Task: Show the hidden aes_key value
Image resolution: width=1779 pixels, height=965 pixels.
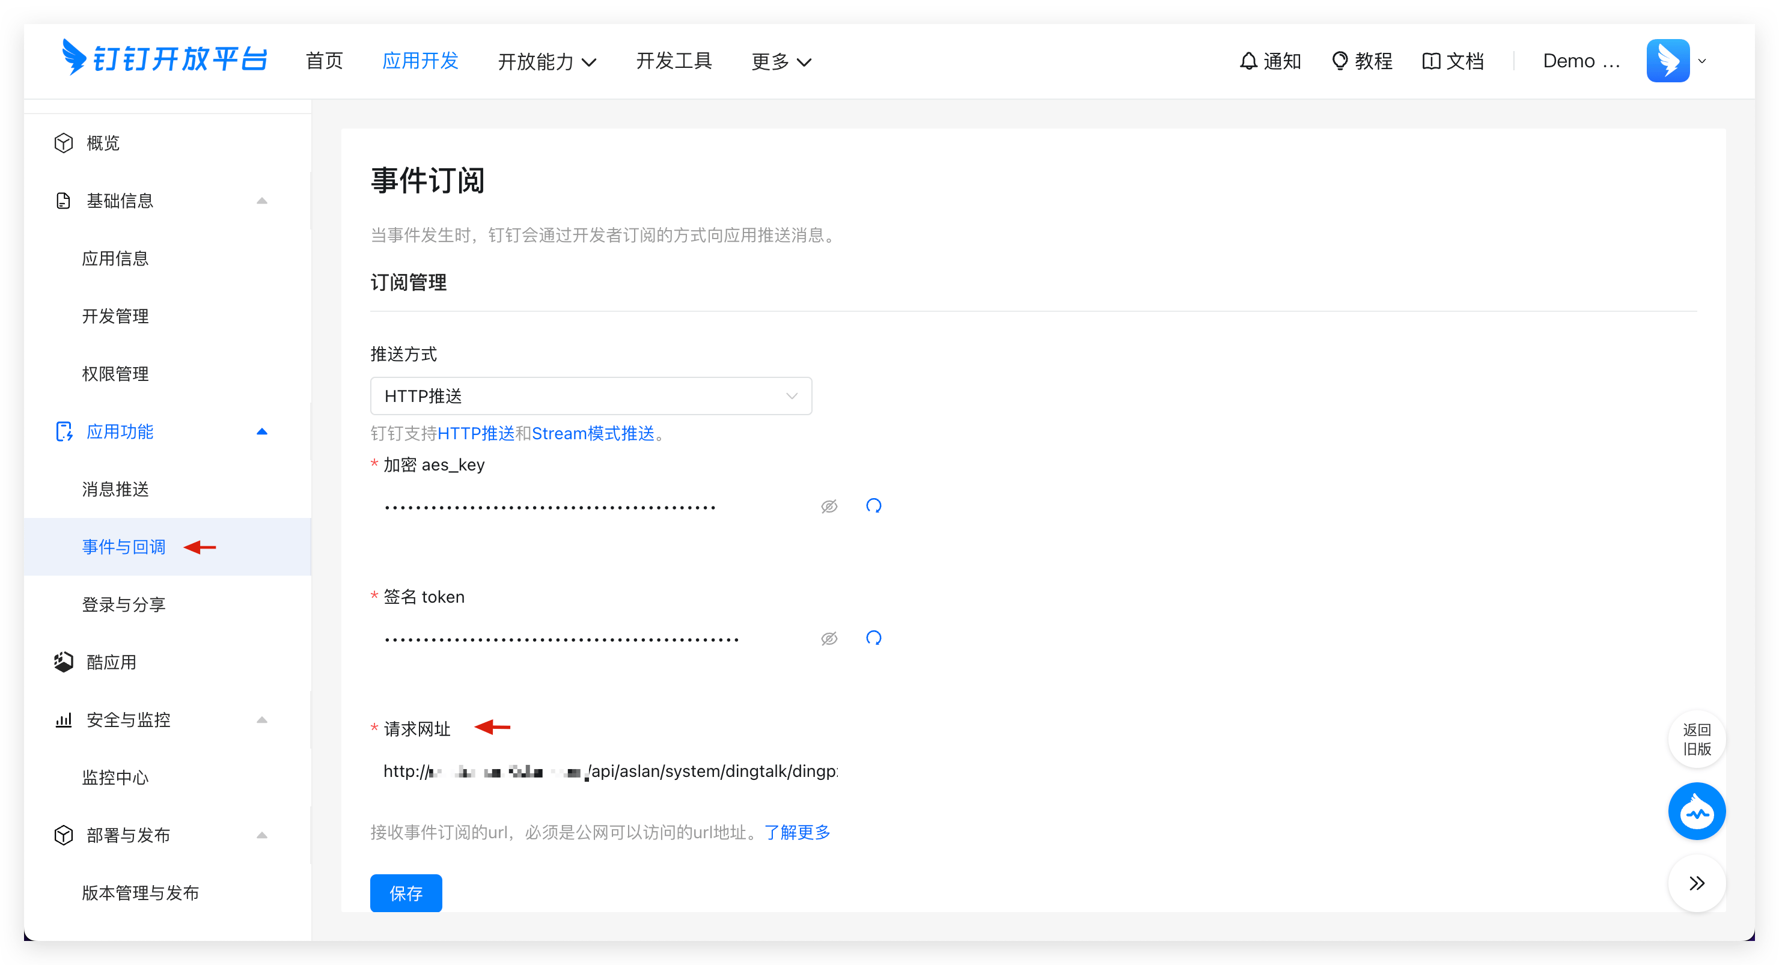Action: point(829,507)
